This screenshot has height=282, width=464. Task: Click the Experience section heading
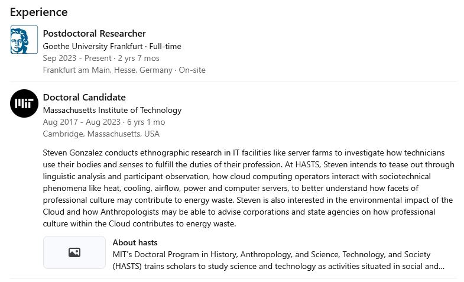point(39,12)
